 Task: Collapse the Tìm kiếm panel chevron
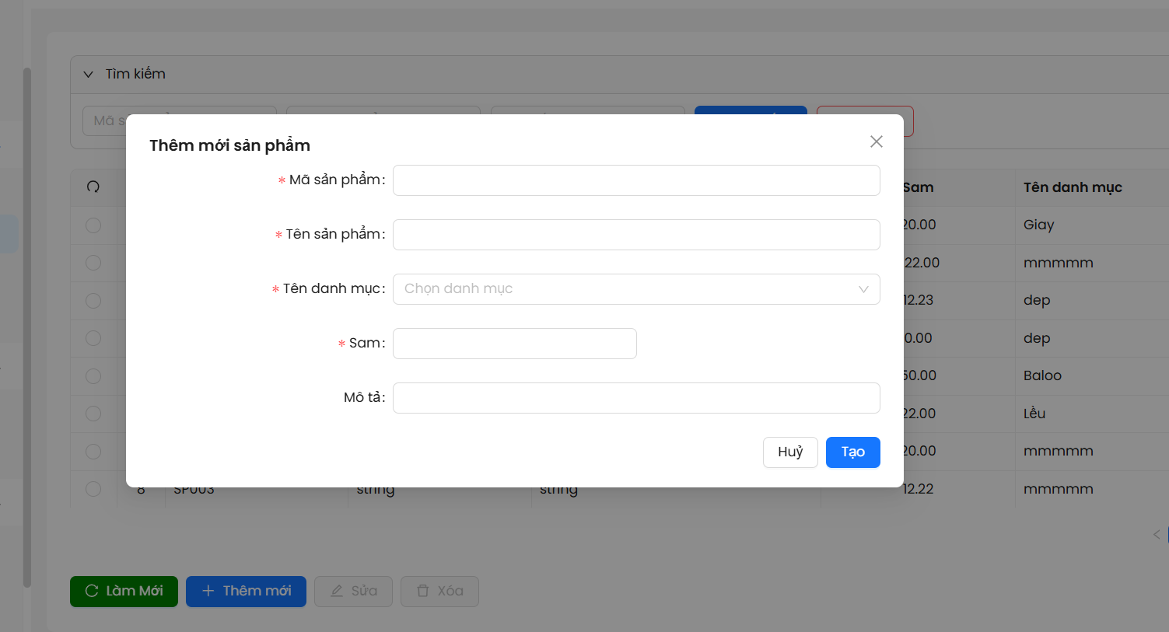pos(89,75)
